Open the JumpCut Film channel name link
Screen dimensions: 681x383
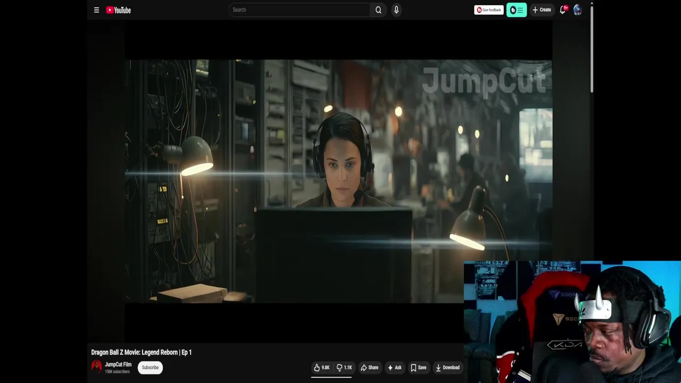(x=118, y=364)
